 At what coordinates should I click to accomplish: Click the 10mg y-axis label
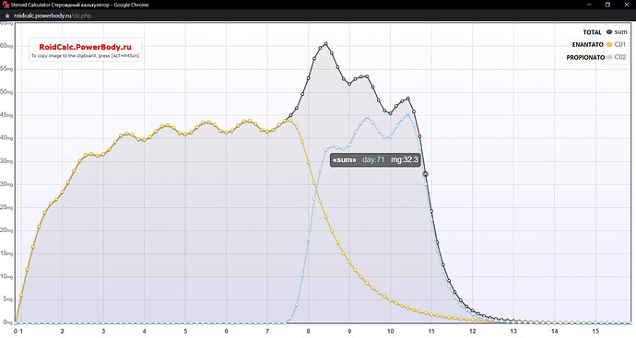(6, 276)
